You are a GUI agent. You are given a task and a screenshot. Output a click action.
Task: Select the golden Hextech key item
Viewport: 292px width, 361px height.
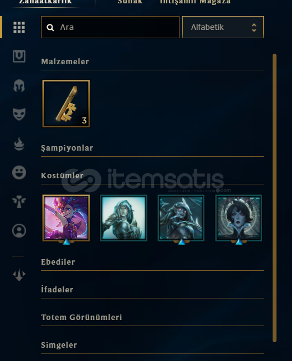[66, 104]
